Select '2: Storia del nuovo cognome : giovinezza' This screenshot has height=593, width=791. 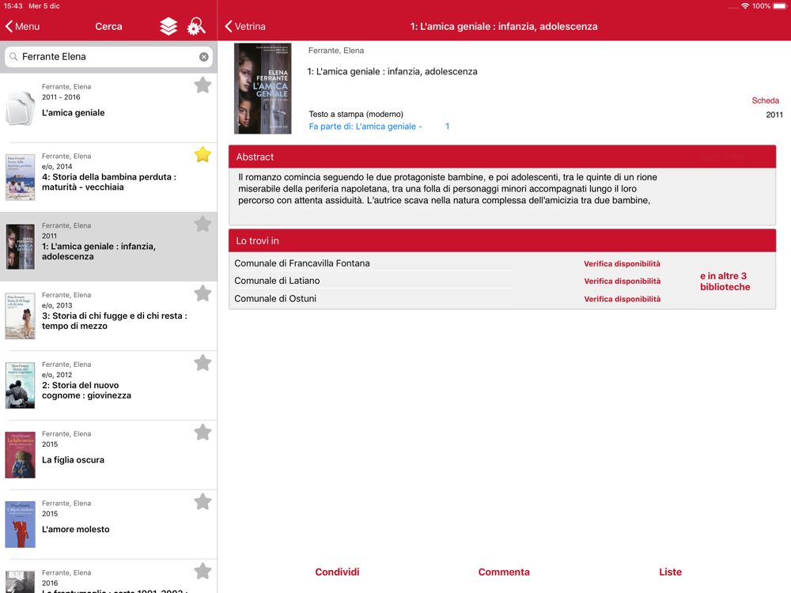tap(86, 391)
